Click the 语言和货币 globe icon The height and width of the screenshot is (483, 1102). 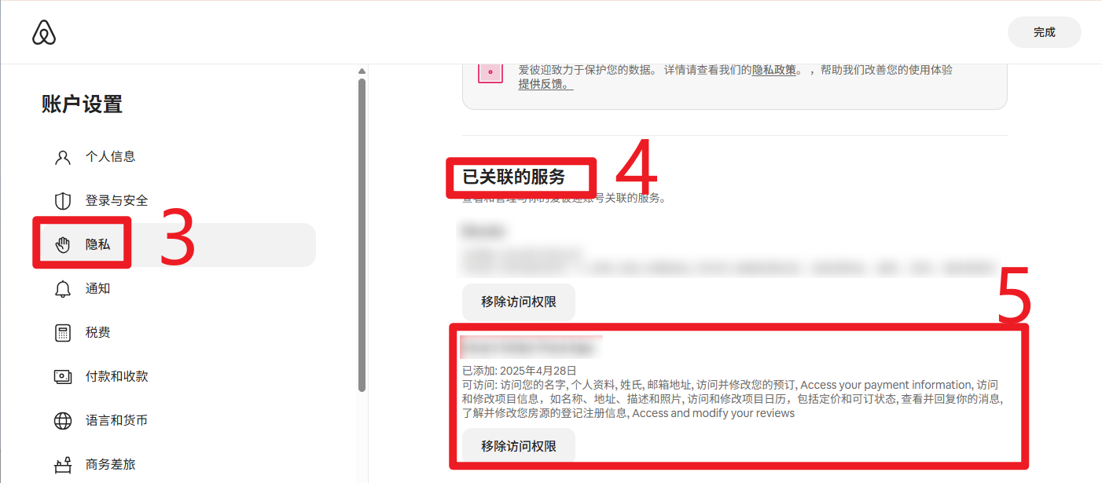click(63, 421)
